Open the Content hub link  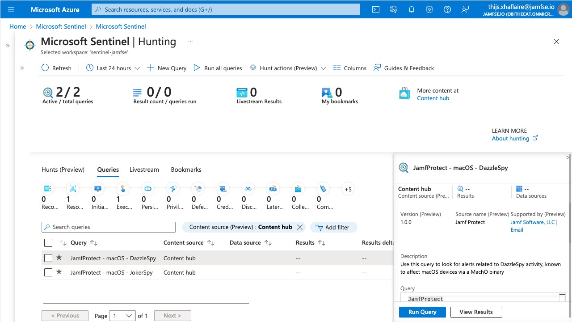[x=433, y=98]
